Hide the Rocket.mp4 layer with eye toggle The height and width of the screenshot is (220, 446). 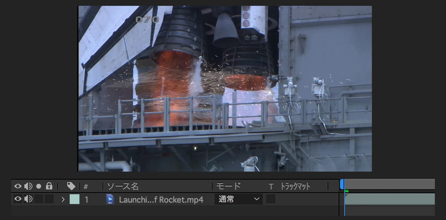(x=18, y=199)
